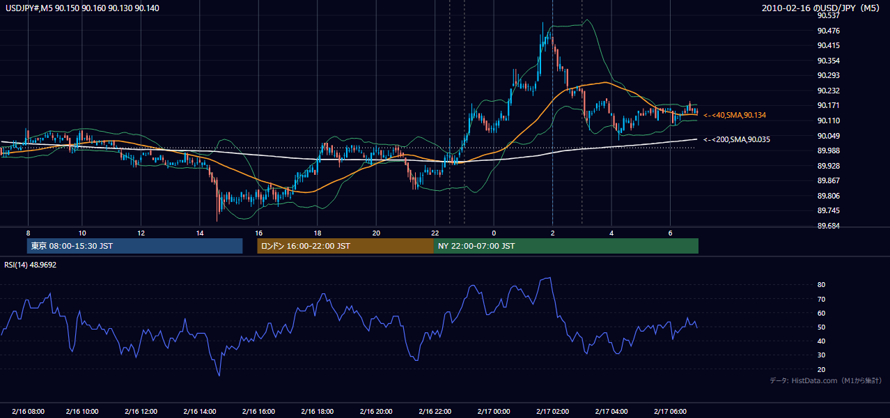Click RSI axis level 20
This screenshot has height=418, width=890.
click(x=821, y=369)
